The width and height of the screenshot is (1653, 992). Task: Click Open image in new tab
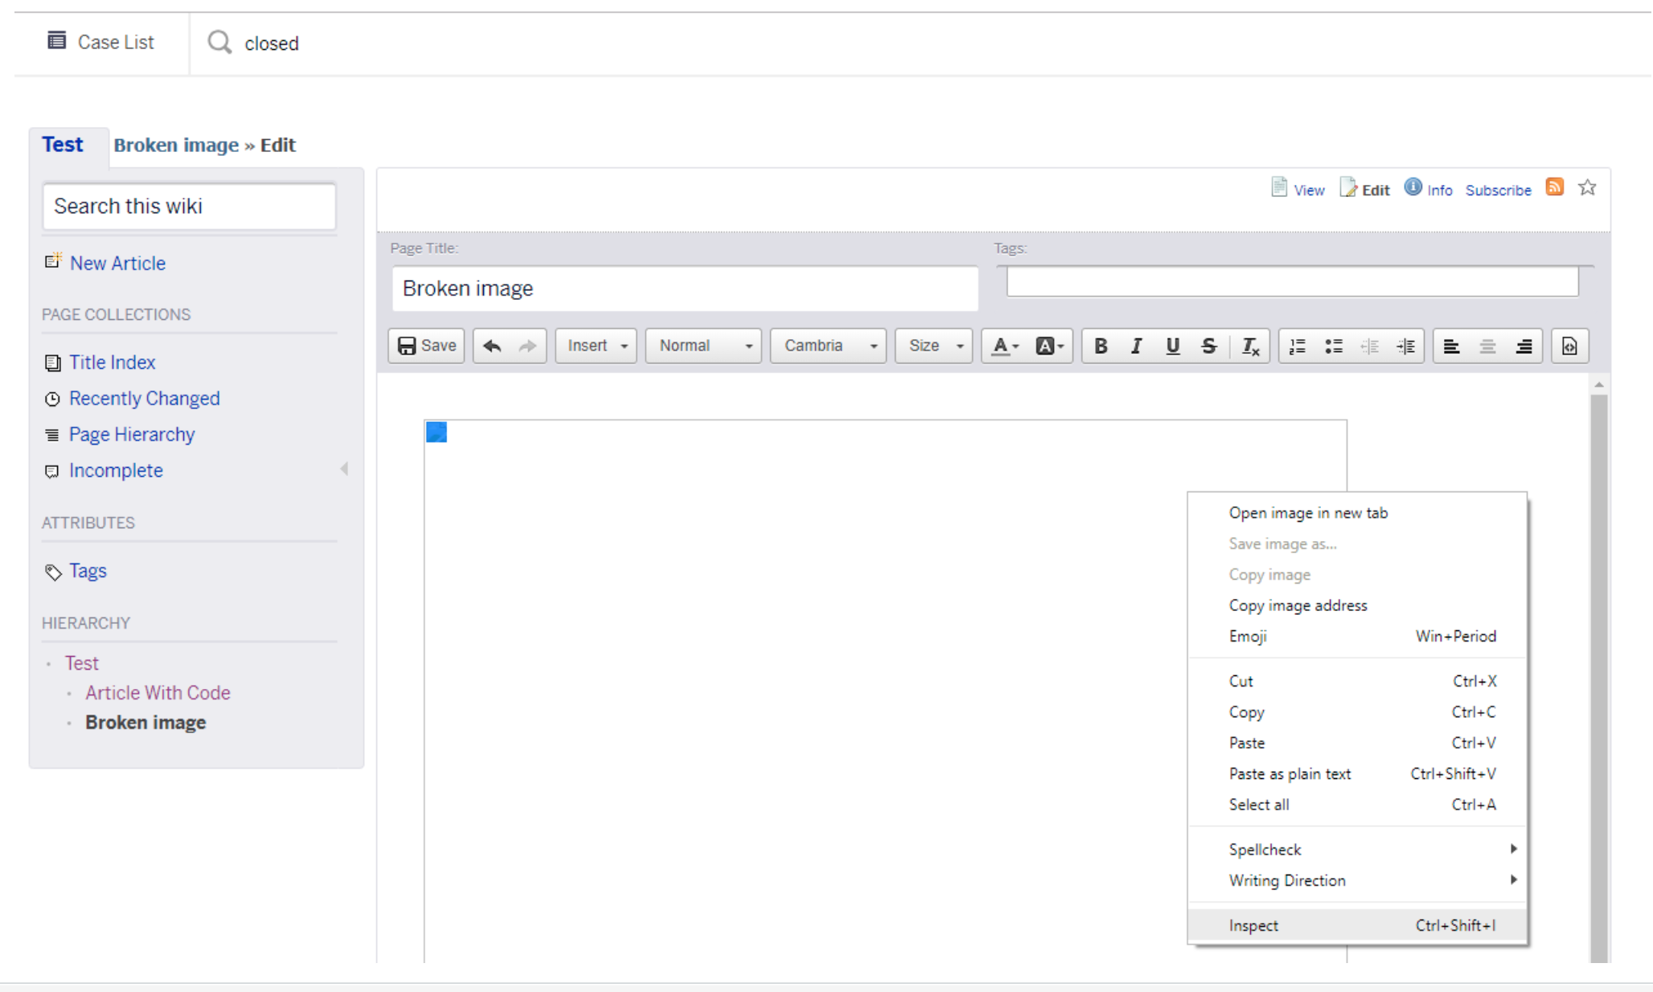pyautogui.click(x=1307, y=513)
